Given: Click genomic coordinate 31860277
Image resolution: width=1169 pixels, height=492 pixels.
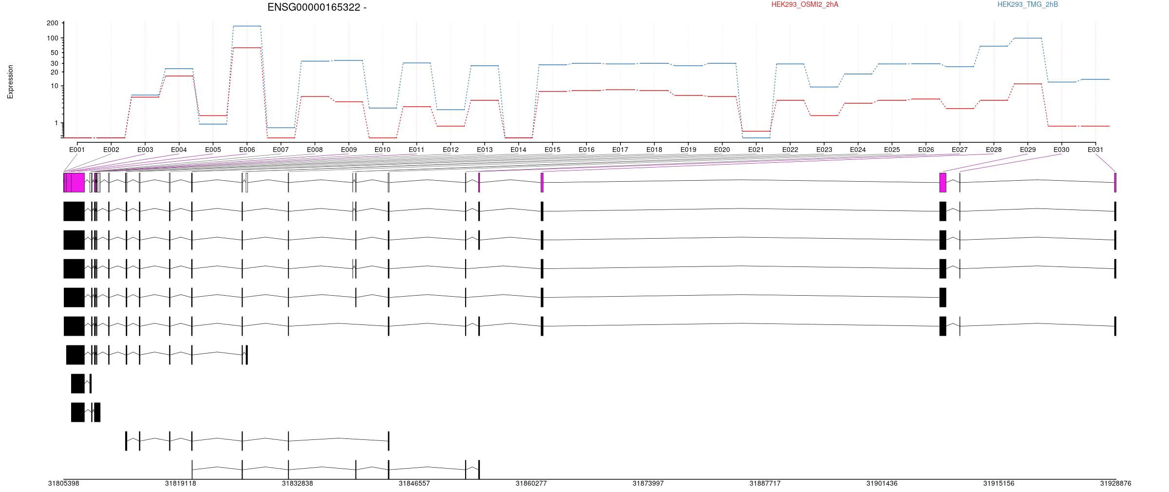Looking at the screenshot, I should click(531, 483).
